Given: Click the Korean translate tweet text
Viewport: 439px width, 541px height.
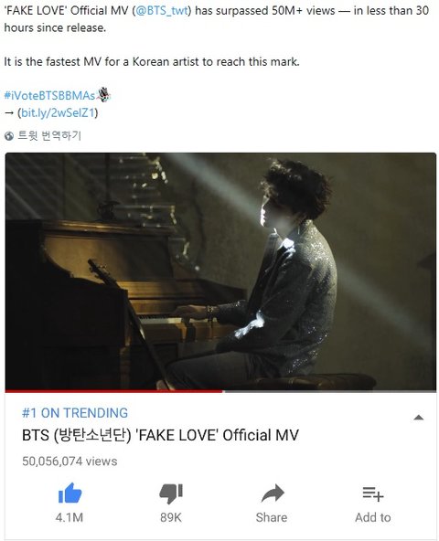Looking at the screenshot, I should (49, 135).
